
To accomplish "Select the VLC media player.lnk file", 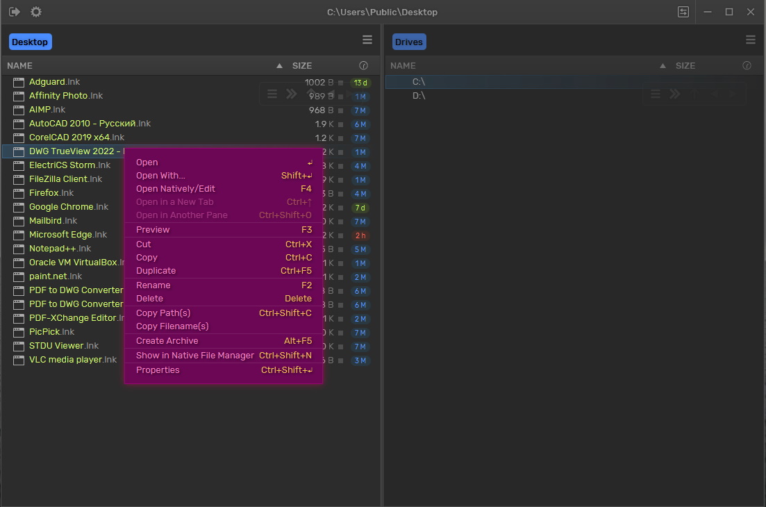I will pyautogui.click(x=73, y=360).
